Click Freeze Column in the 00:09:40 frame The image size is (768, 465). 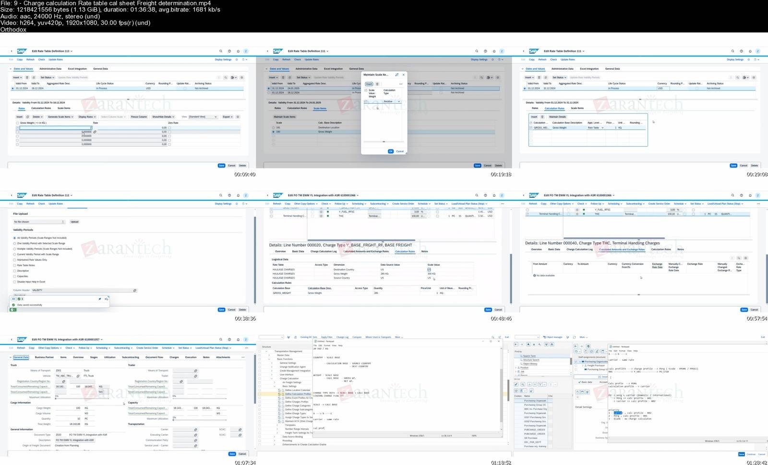pos(139,117)
